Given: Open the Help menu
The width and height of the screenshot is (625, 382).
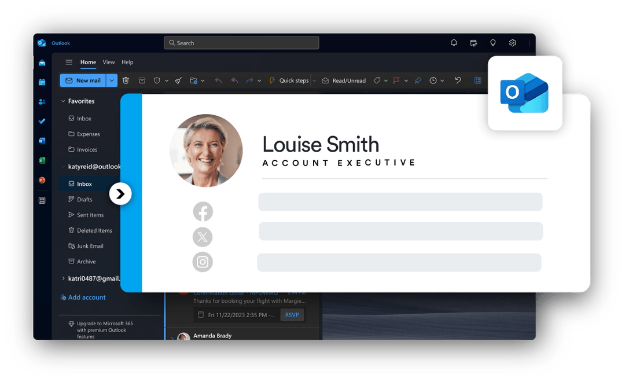Looking at the screenshot, I should 127,62.
